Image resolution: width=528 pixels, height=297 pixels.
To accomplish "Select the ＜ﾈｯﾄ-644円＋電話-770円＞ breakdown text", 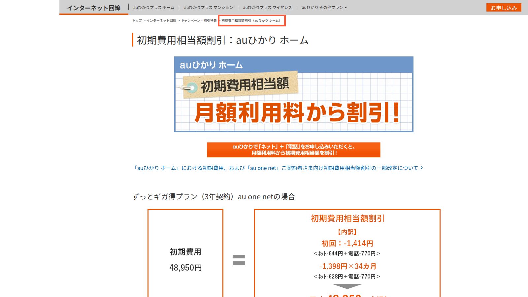I will [347, 253].
